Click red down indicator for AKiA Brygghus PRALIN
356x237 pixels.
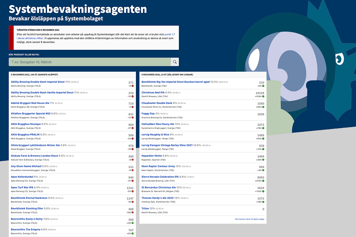[133, 139]
